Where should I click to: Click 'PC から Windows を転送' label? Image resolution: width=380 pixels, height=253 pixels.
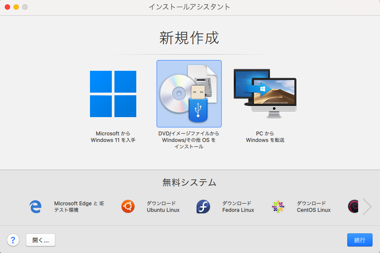click(265, 137)
